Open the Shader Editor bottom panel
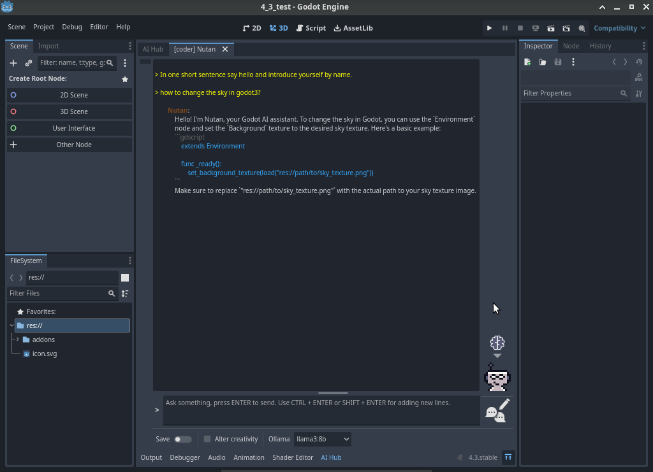Viewport: 653px width, 472px height. point(293,457)
